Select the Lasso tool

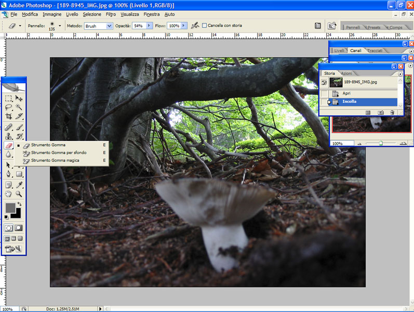(x=8, y=107)
